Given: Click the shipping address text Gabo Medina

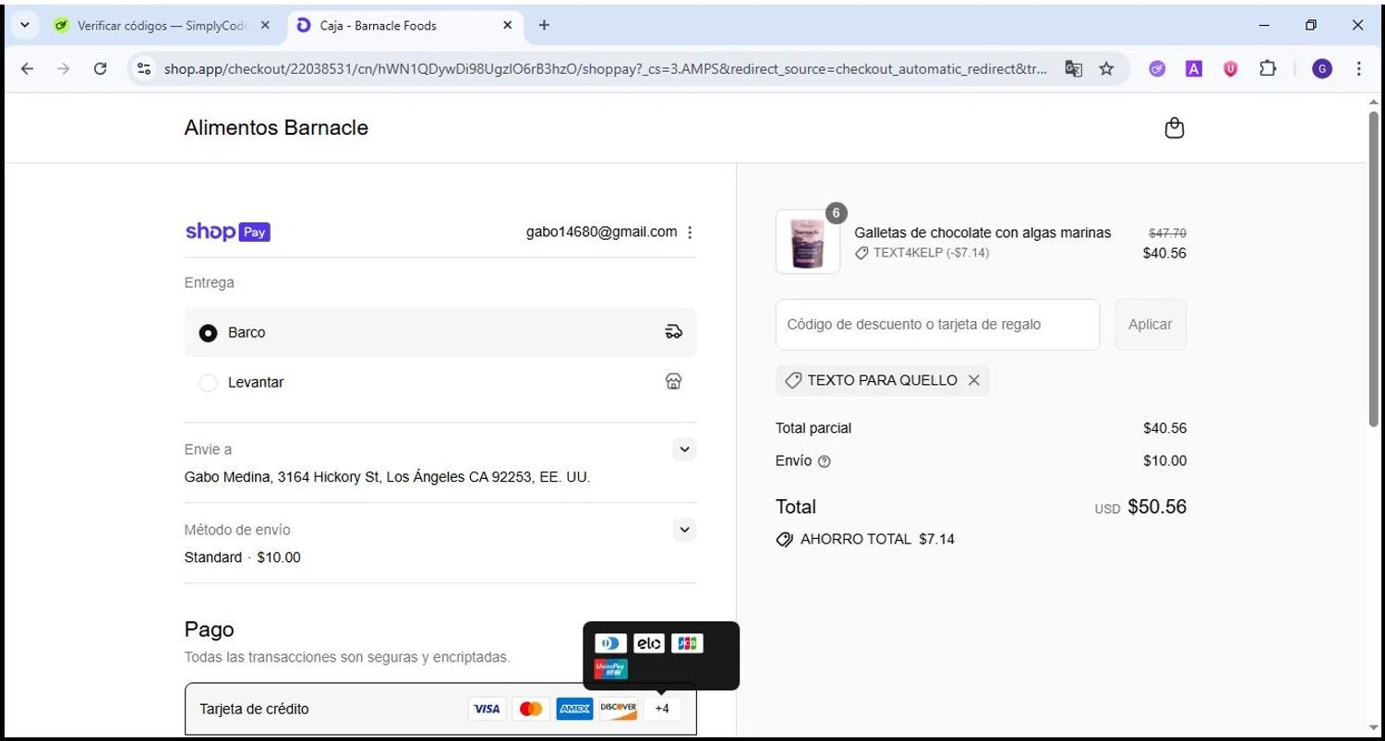Looking at the screenshot, I should click(x=387, y=477).
